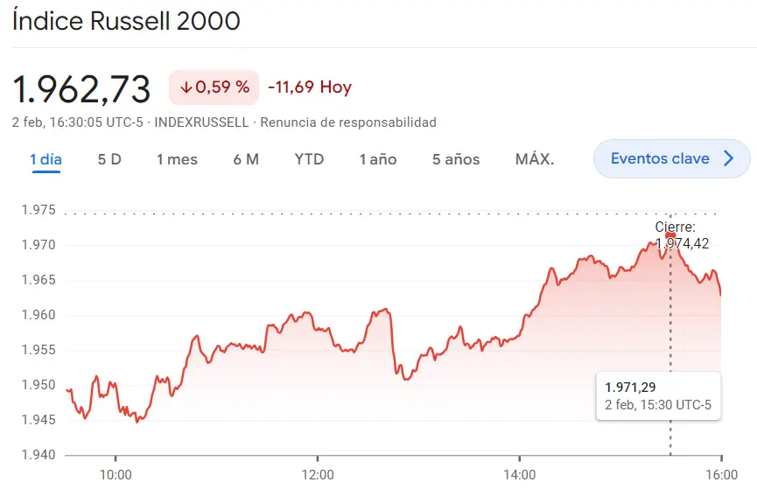Image resolution: width=757 pixels, height=496 pixels.
Task: Open the 1 año chart view
Action: pyautogui.click(x=377, y=159)
